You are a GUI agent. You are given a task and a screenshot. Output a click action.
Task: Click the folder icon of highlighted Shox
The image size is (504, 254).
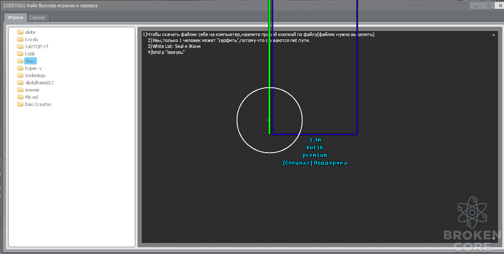20,61
